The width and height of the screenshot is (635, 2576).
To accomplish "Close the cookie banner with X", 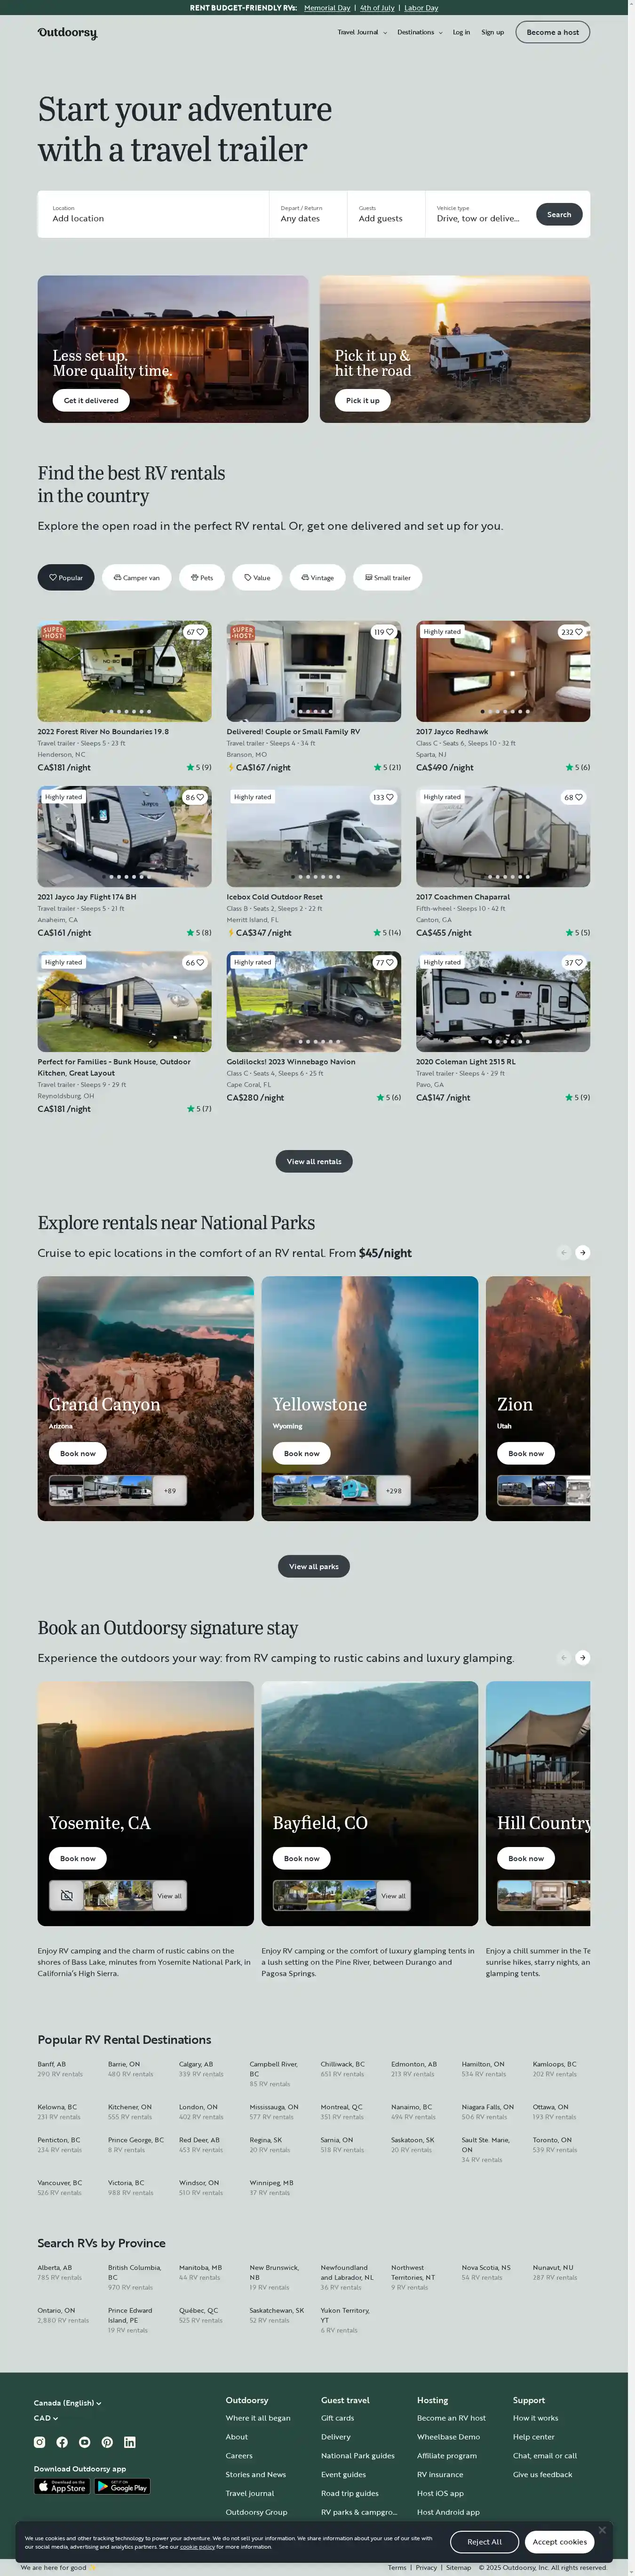I will pos(602,2529).
